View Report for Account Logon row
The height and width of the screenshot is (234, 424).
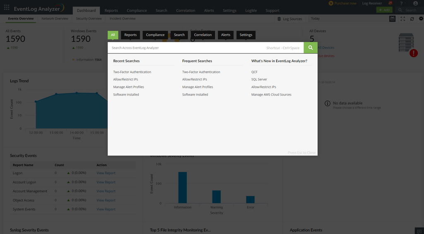click(106, 182)
